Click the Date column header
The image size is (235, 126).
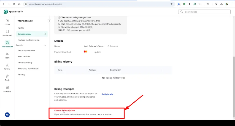[x=60, y=70]
